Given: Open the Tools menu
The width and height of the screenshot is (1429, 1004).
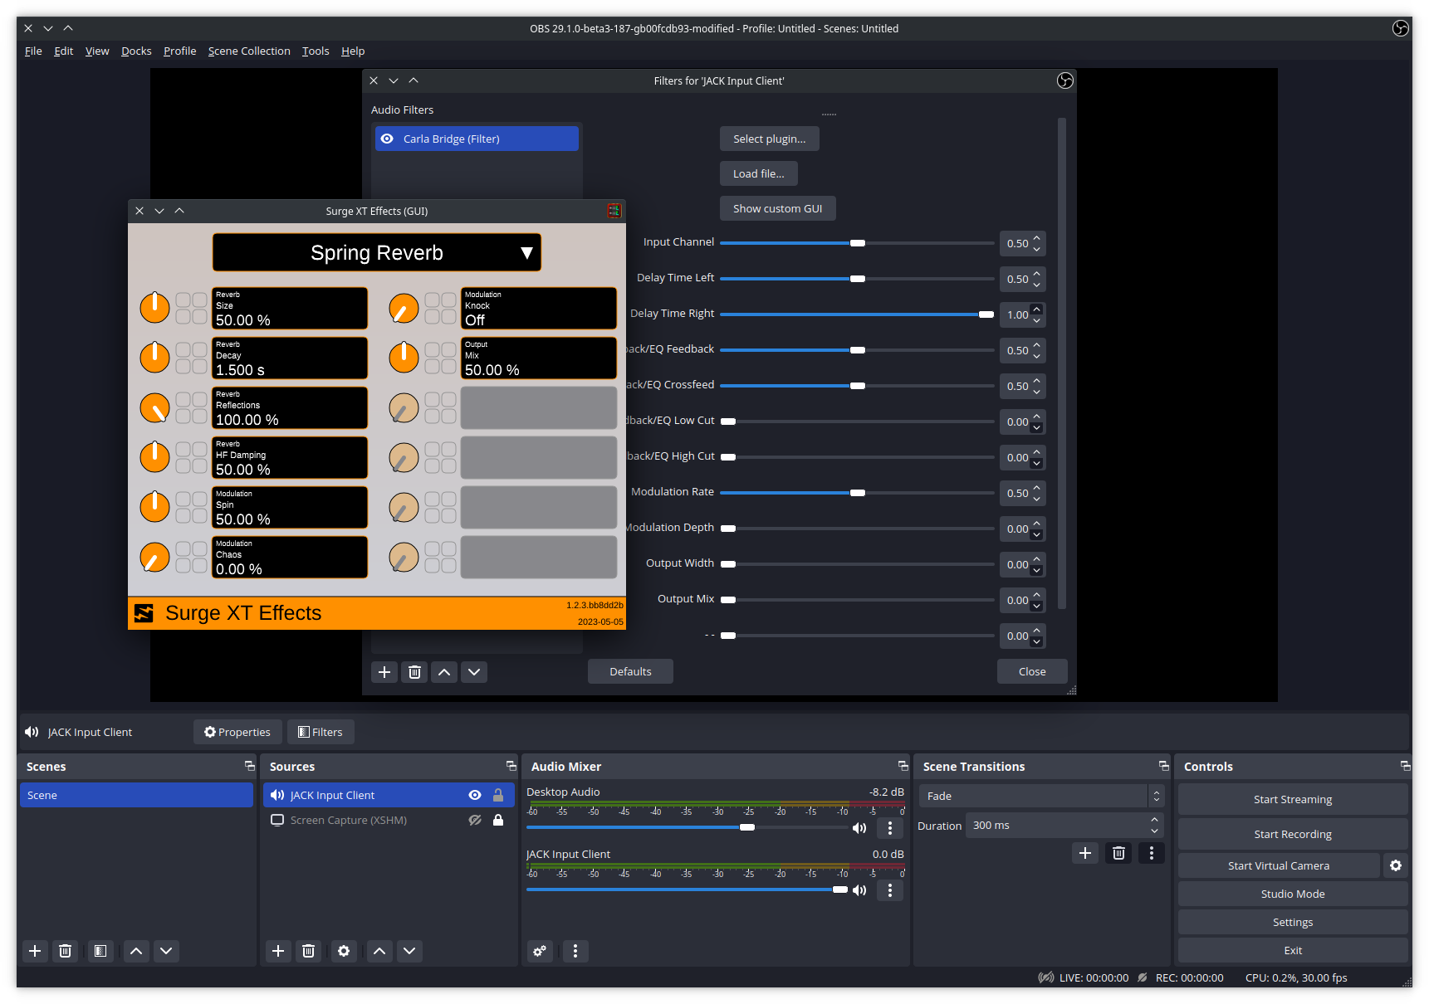Looking at the screenshot, I should tap(315, 51).
